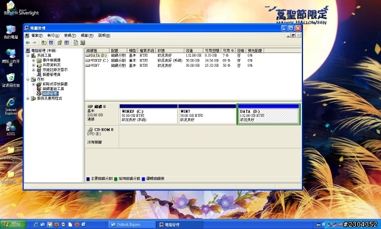Click the Internet Explorer quick launch icon
The width and height of the screenshot is (381, 229).
click(36, 224)
